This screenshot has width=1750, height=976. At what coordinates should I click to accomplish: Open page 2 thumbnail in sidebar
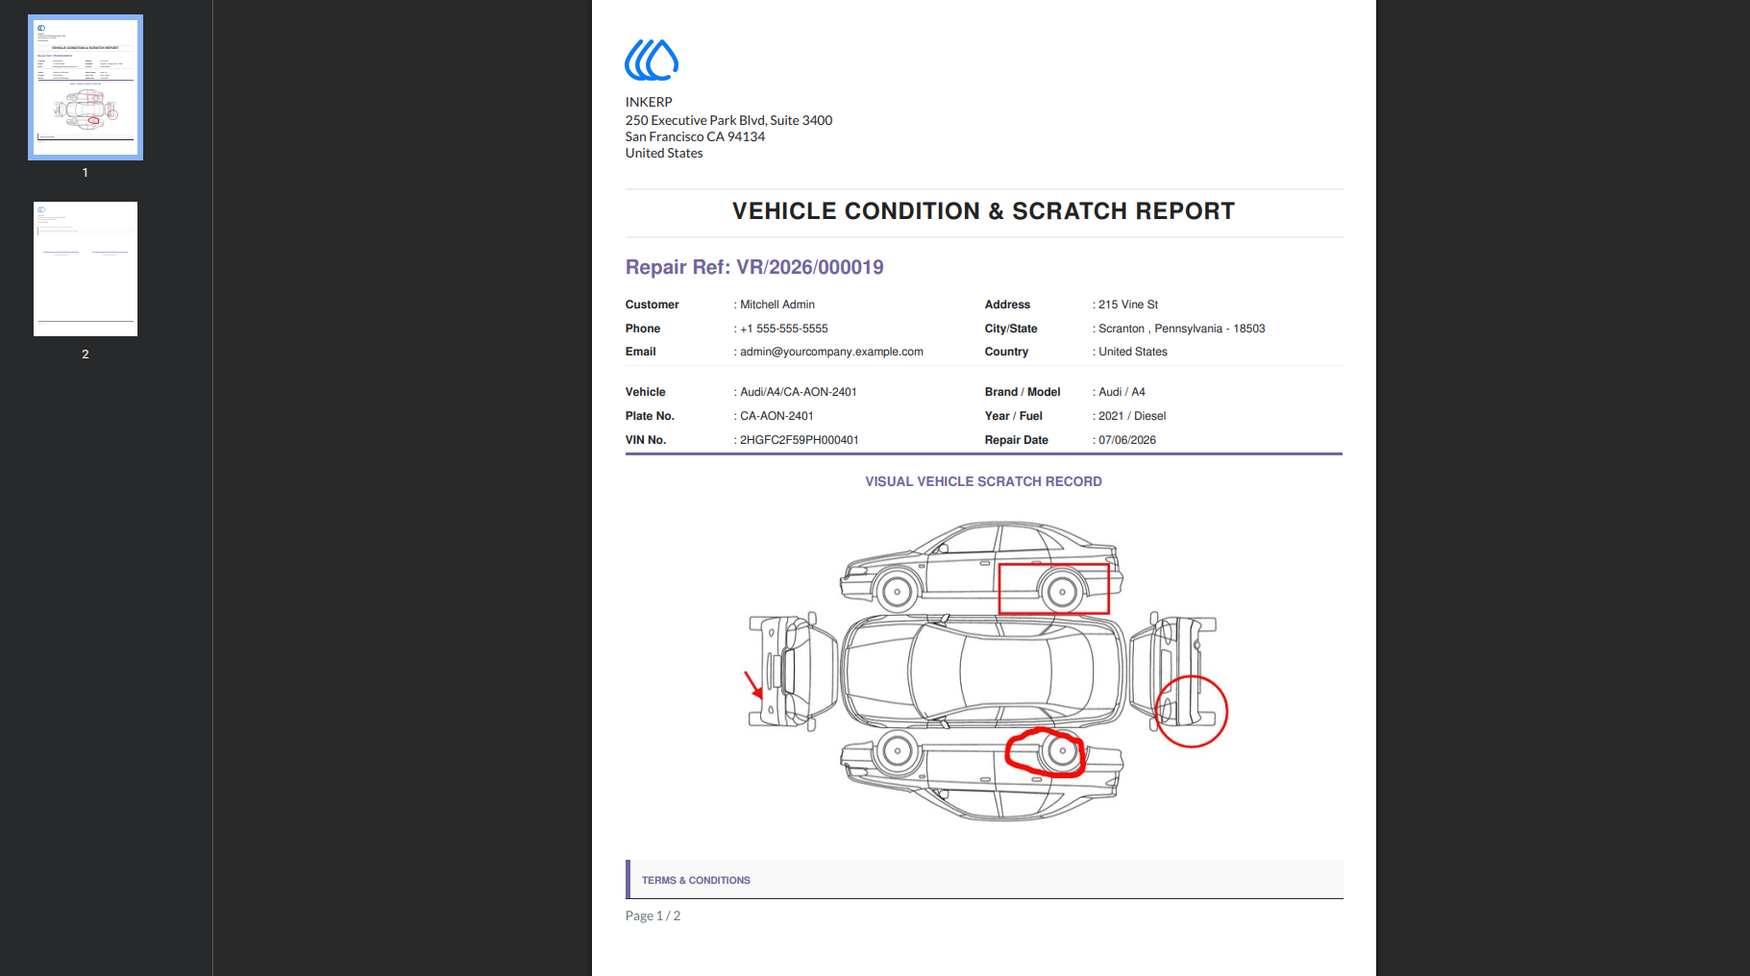86,269
